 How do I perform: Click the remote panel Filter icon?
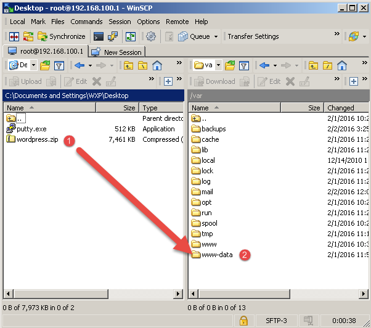click(244, 65)
